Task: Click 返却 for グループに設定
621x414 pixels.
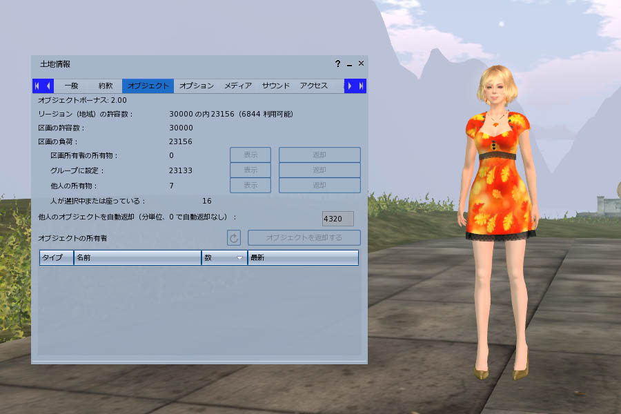Action: pyautogui.click(x=319, y=170)
